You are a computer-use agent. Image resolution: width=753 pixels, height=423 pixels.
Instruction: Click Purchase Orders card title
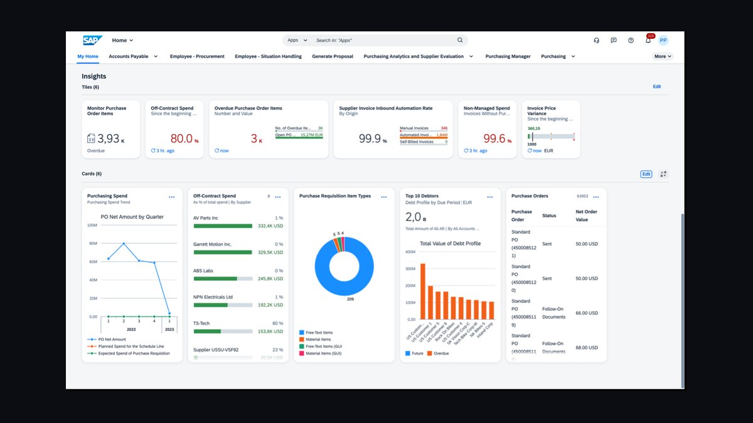pyautogui.click(x=530, y=196)
